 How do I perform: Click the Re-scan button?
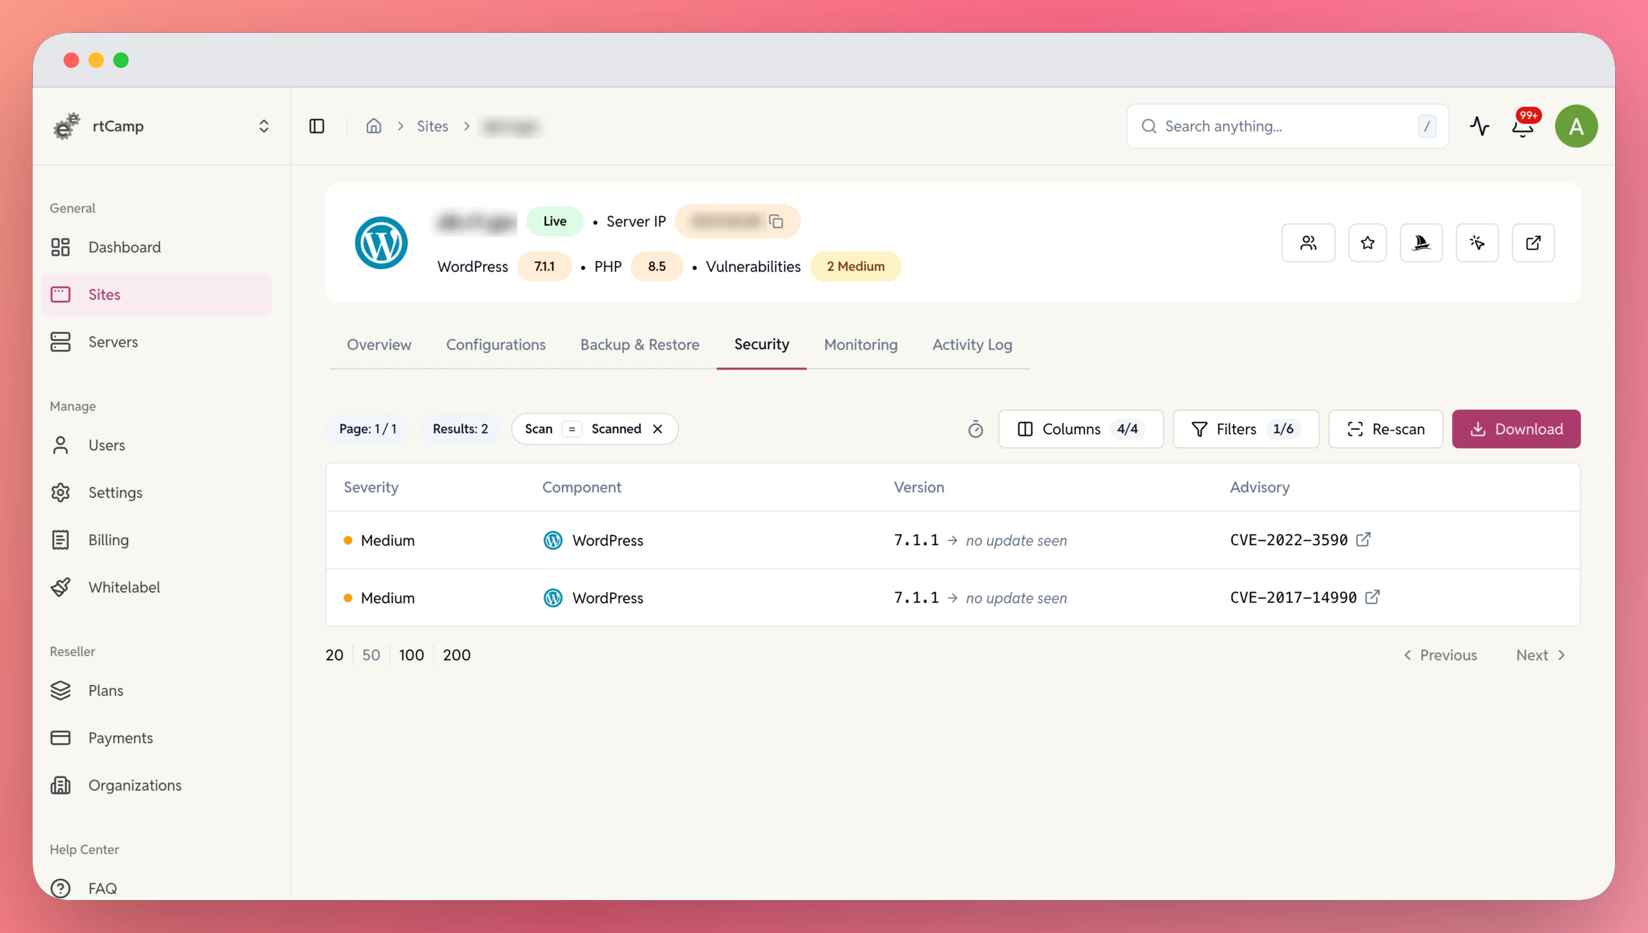pyautogui.click(x=1386, y=429)
